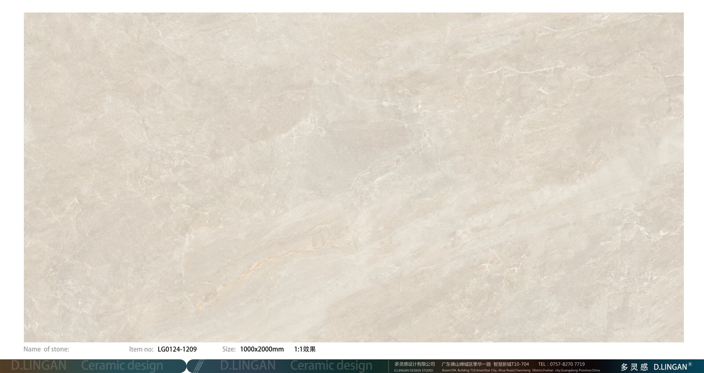This screenshot has height=373, width=704.
Task: Click the 多灵感 Chinese brand logo
Action: pyautogui.click(x=634, y=367)
